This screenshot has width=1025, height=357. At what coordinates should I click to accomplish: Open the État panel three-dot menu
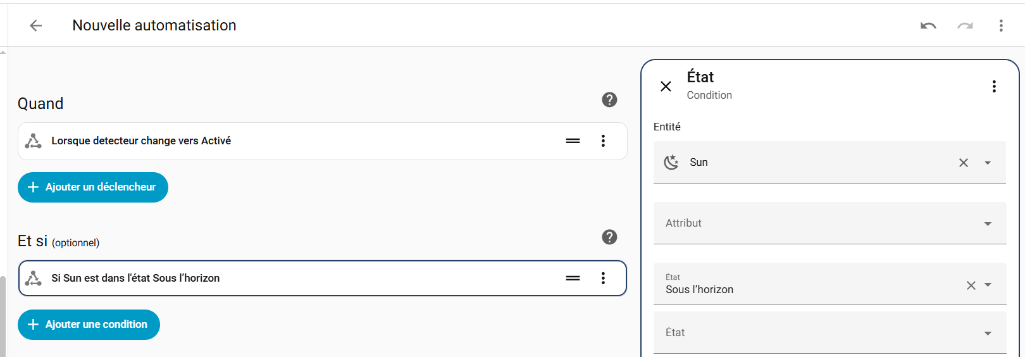994,86
